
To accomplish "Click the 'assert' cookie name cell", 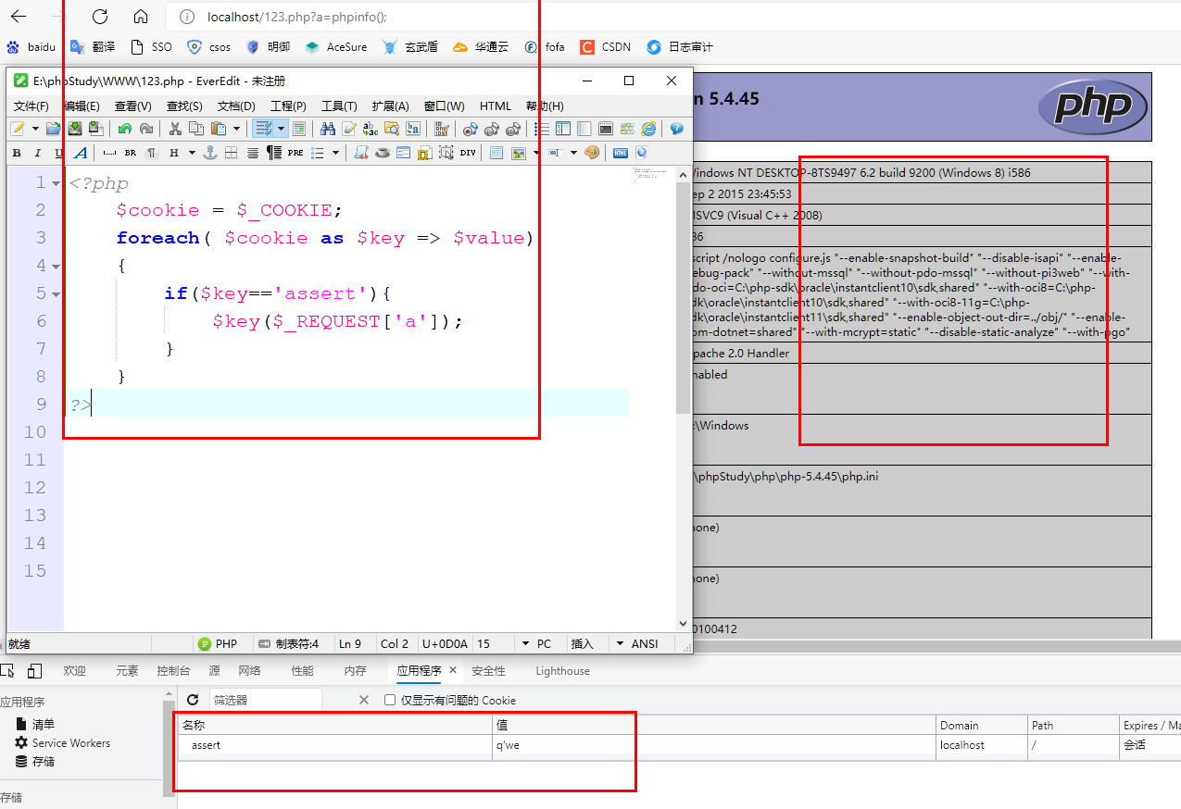I will coord(335,745).
